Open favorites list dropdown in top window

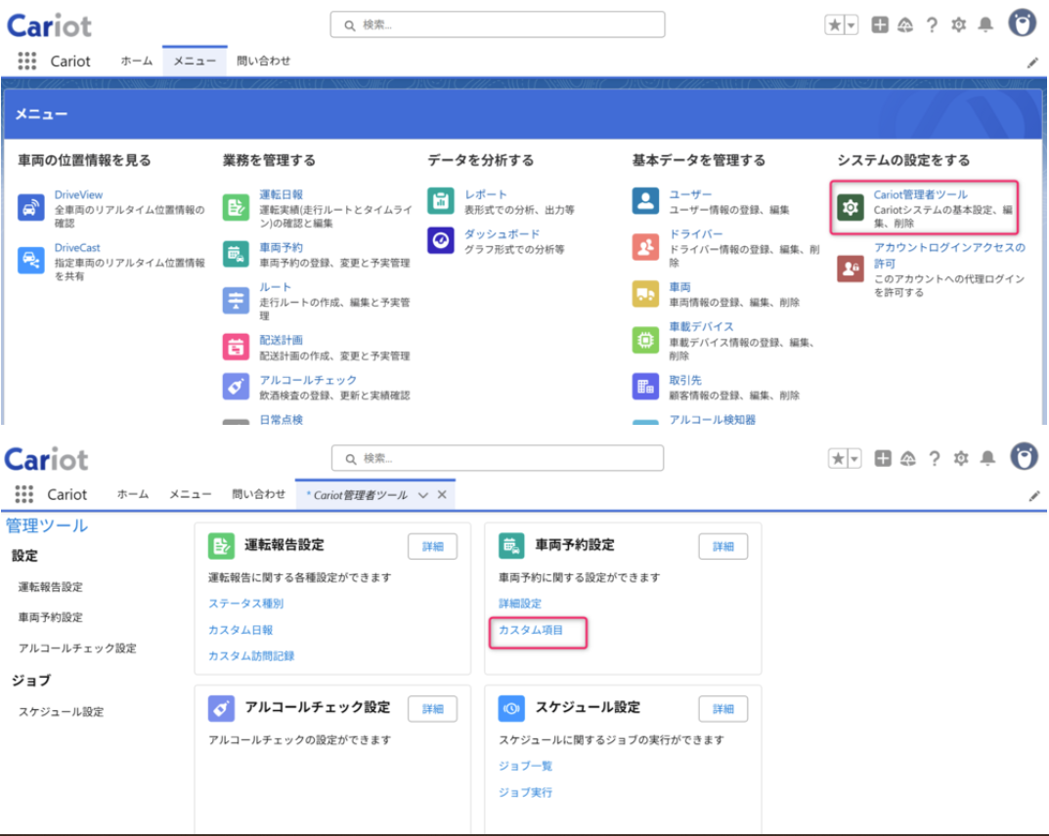851,25
